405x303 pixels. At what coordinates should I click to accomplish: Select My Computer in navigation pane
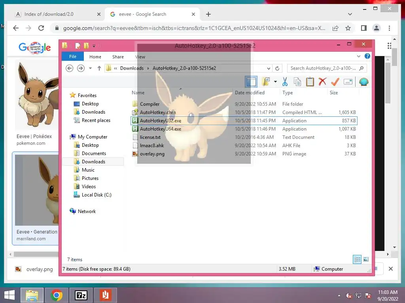[93, 137]
